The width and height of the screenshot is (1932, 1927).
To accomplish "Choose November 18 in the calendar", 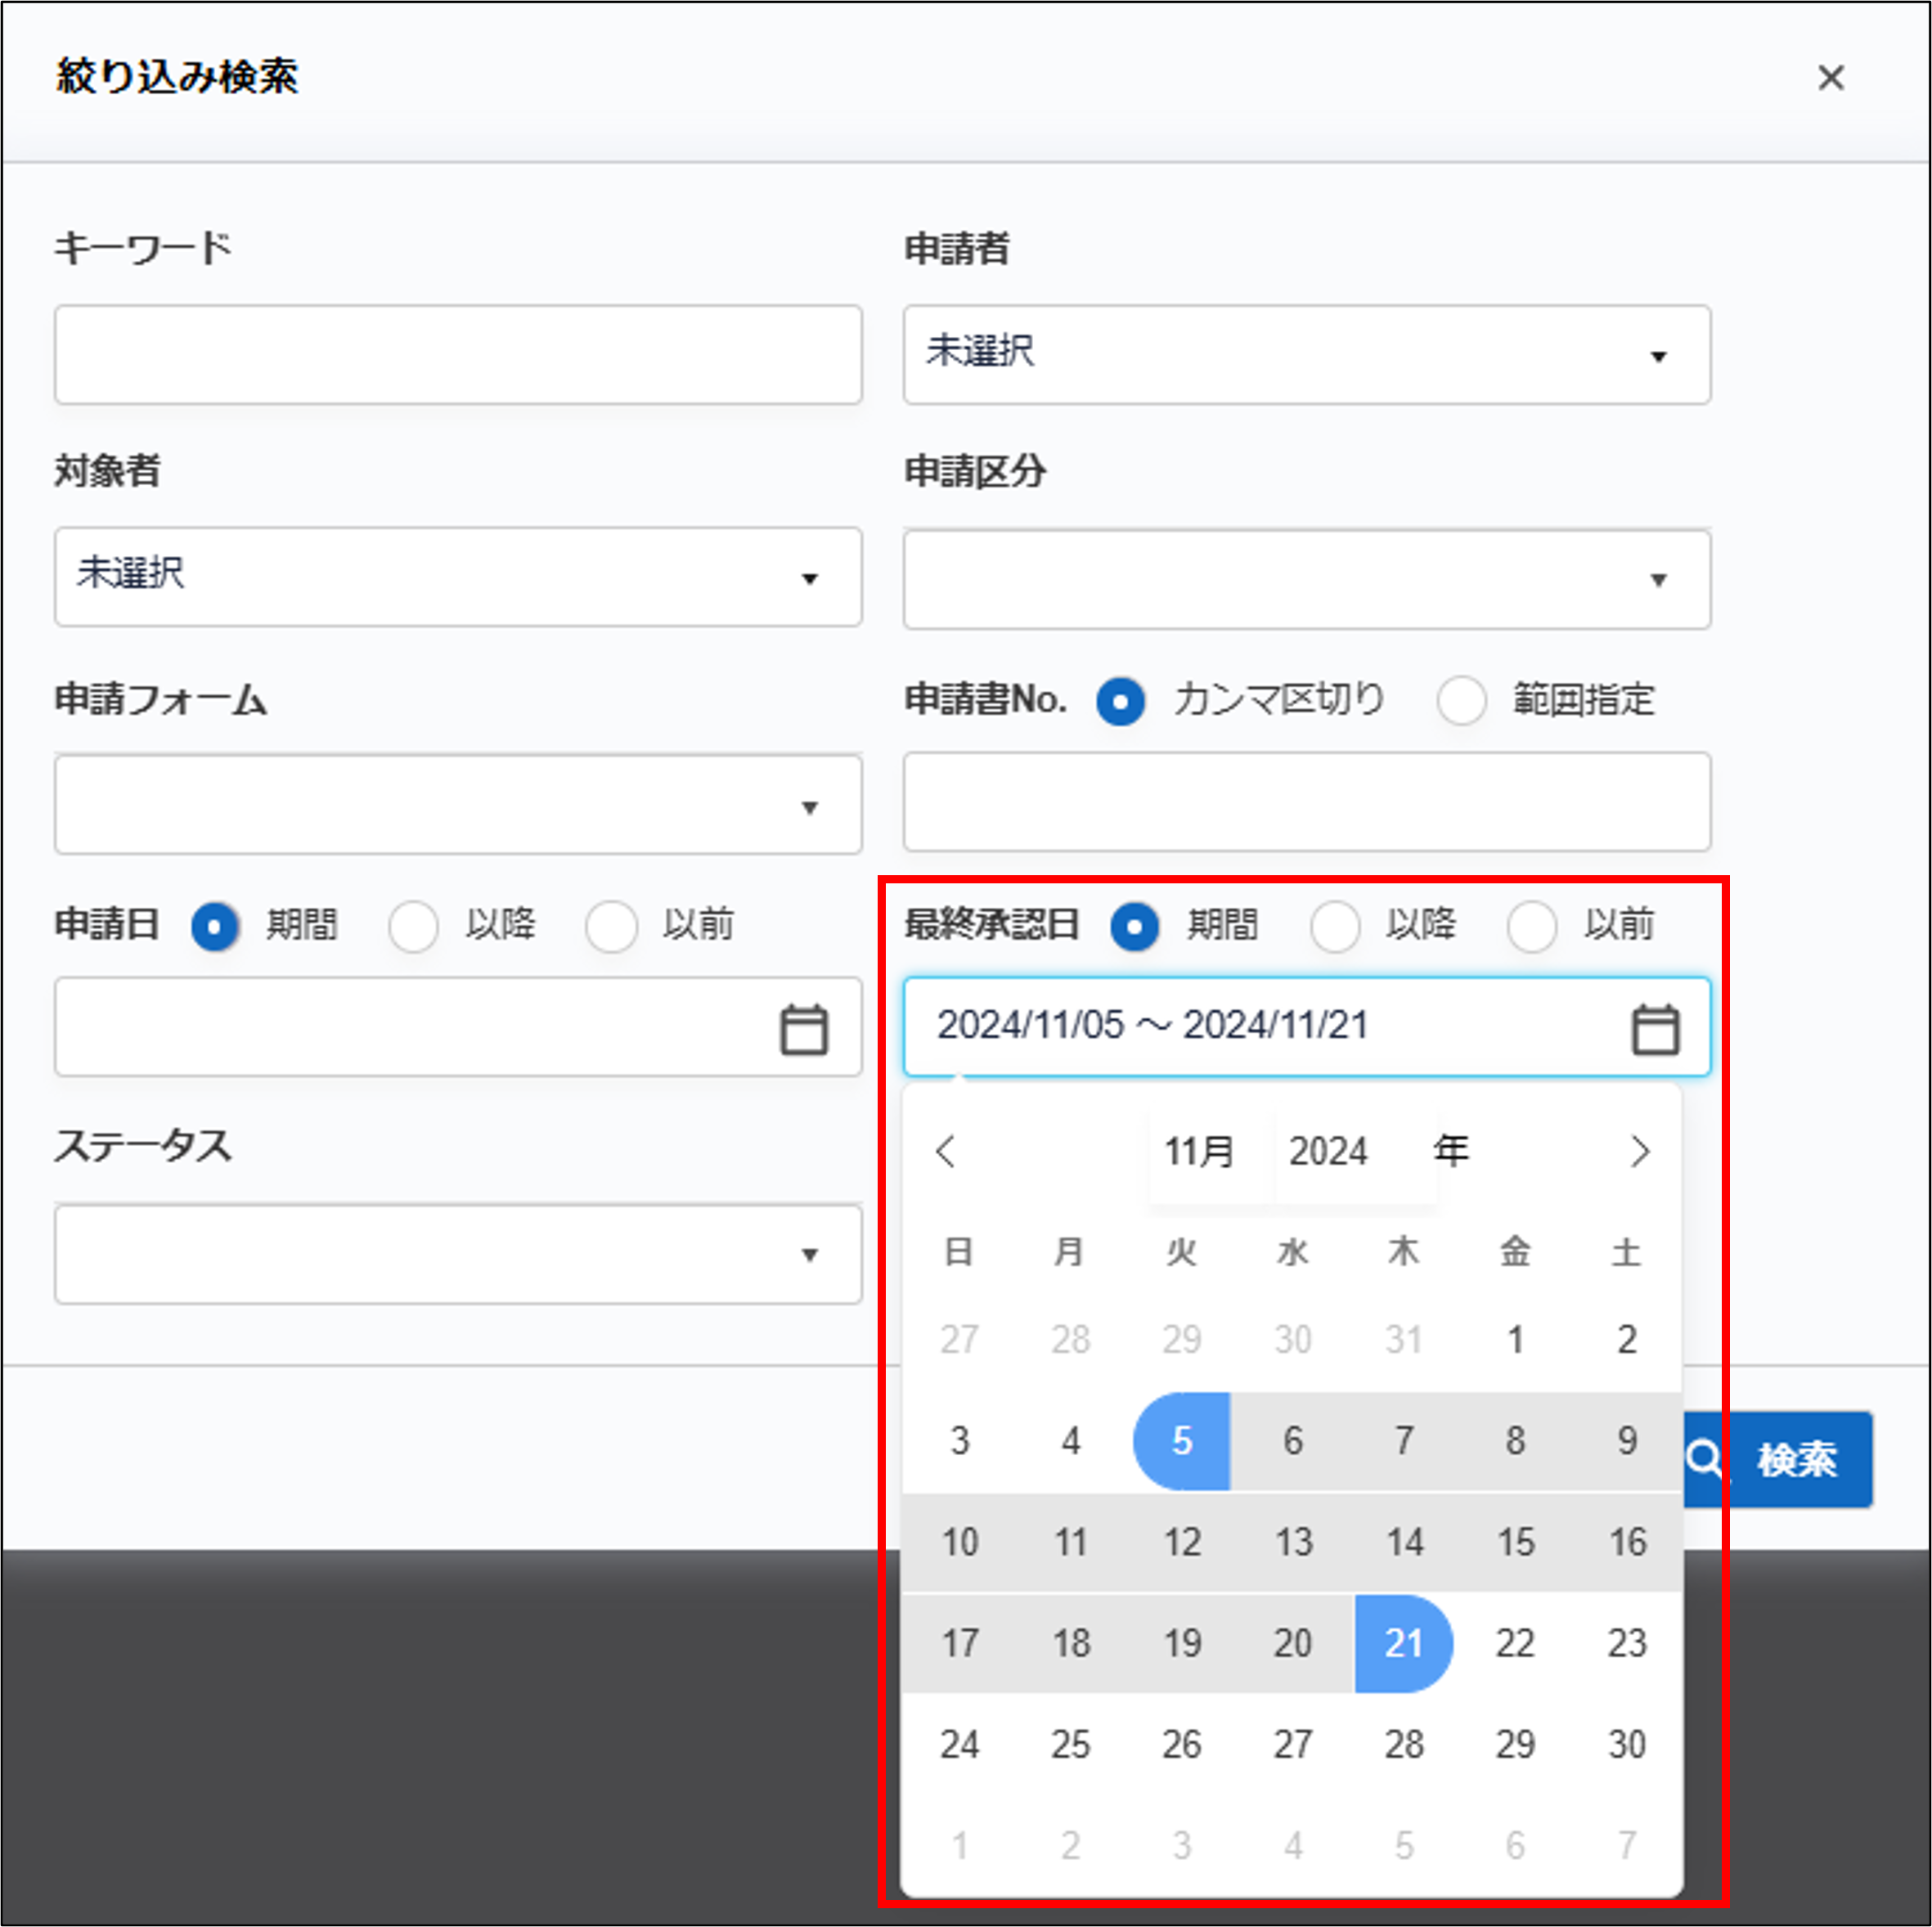I will [1070, 1643].
